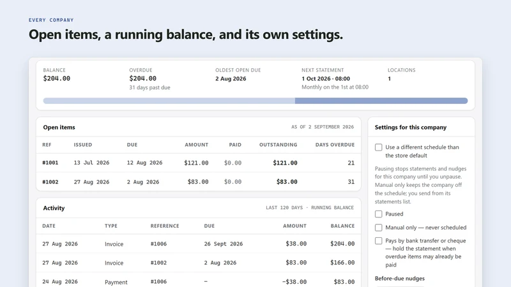511x287 pixels.
Task: Click next statement '1 Oct 2026 · 08:00'
Action: 326,78
